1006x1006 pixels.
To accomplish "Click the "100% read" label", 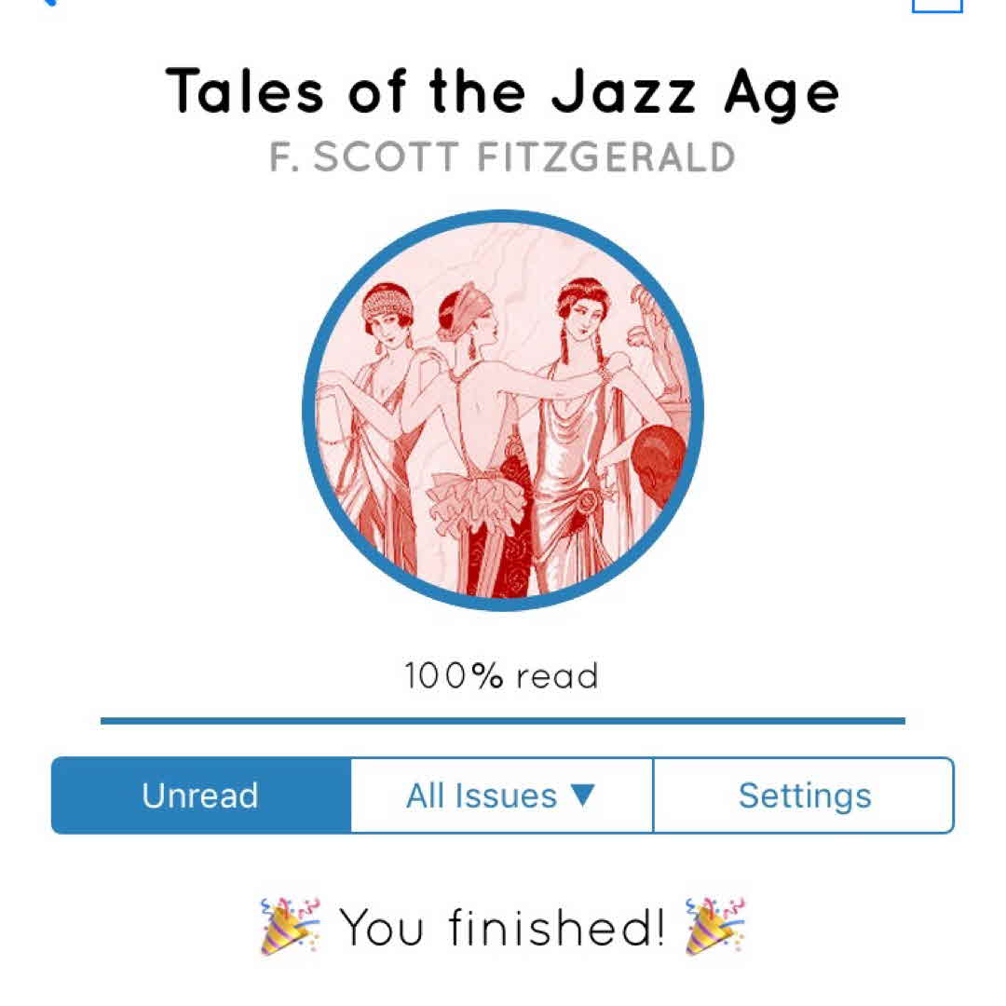I will (x=502, y=675).
